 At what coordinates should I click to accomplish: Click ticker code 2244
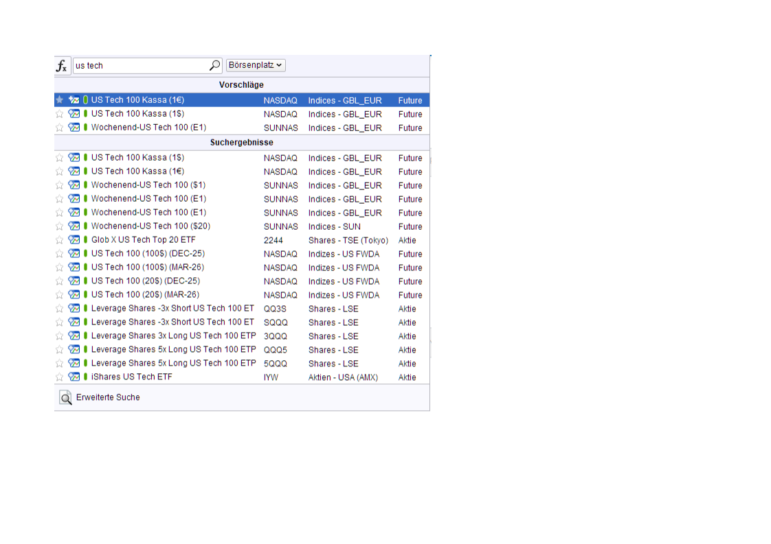coord(273,241)
